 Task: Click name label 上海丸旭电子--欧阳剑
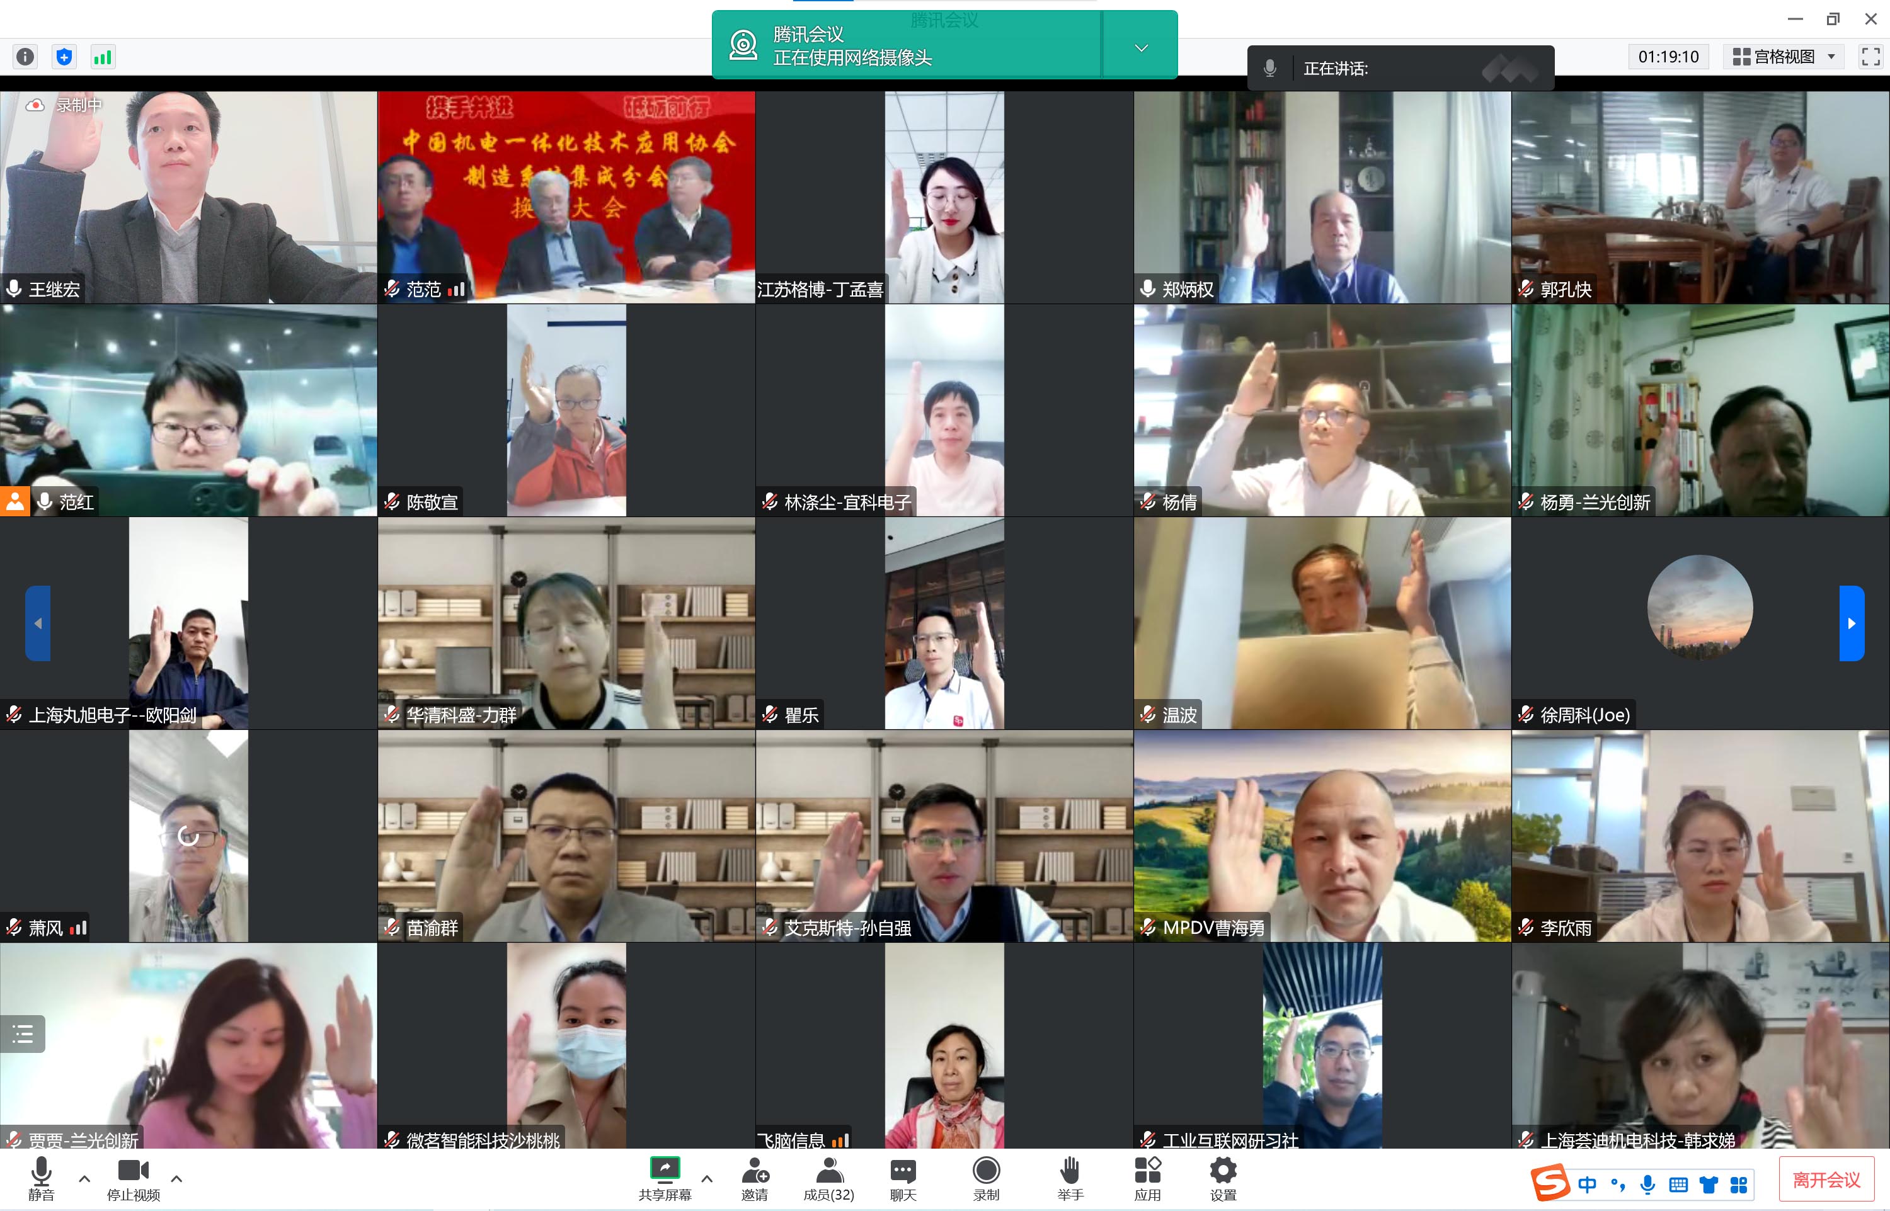coord(113,715)
